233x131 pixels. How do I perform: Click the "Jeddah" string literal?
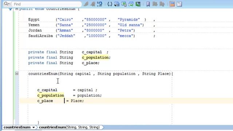coord(66,36)
